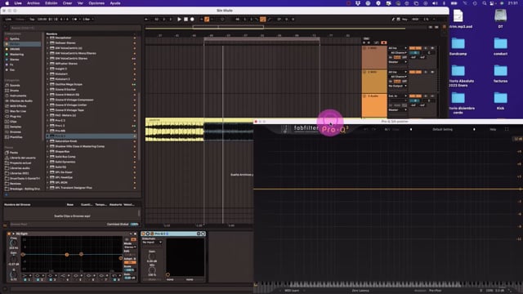Toggle FabFilter Pro-Q 3 full screen icon
The height and width of the screenshot is (294, 523).
click(x=507, y=129)
